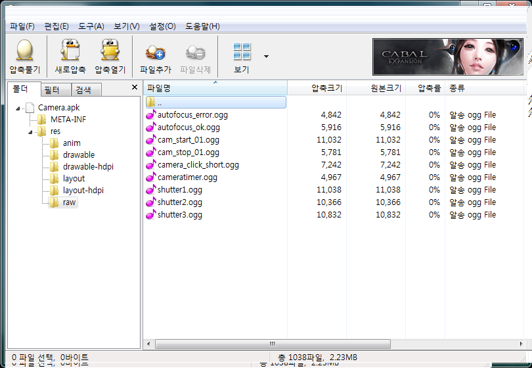Viewport: 532px width, 368px height.
Task: Click the 보기 (view) toolbar icon
Action: pyautogui.click(x=242, y=52)
